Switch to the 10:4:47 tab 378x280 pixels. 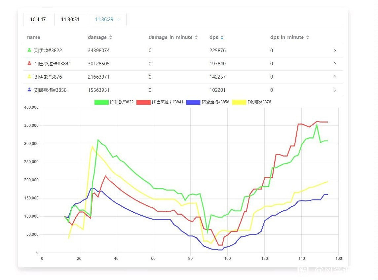tap(38, 19)
